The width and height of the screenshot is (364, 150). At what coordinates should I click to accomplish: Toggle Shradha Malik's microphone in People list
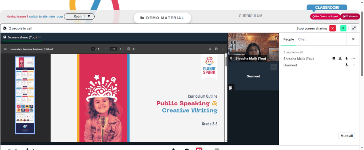(347, 58)
